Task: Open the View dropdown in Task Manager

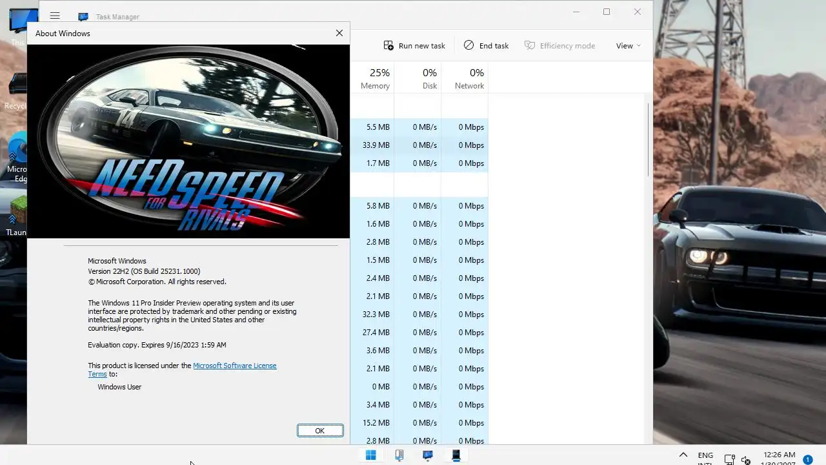Action: click(629, 46)
